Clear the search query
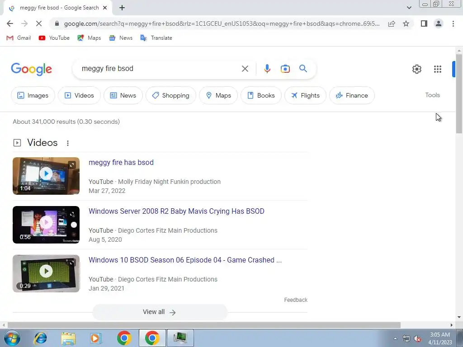The width and height of the screenshot is (463, 347). tap(245, 69)
